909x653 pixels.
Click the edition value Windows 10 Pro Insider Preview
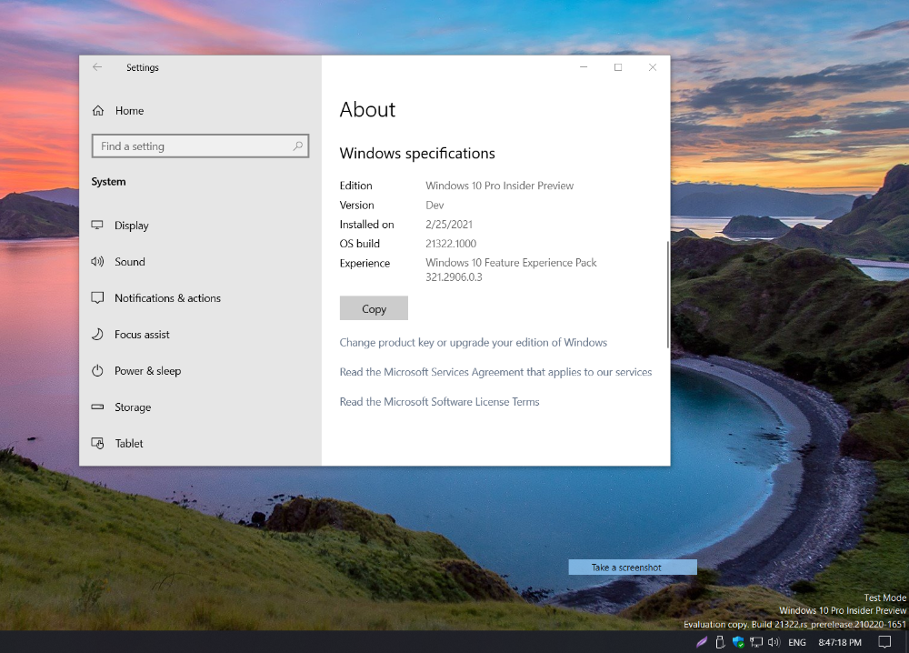click(x=500, y=186)
